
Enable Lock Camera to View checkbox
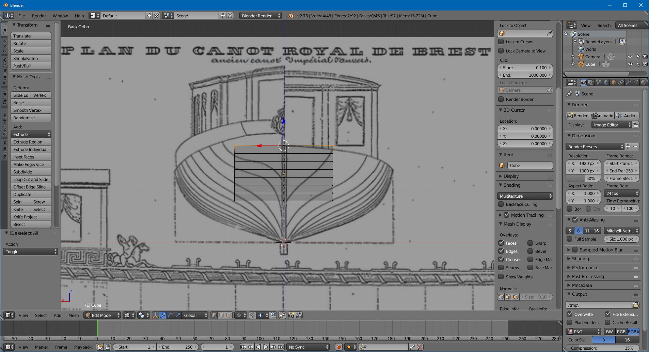tap(501, 51)
